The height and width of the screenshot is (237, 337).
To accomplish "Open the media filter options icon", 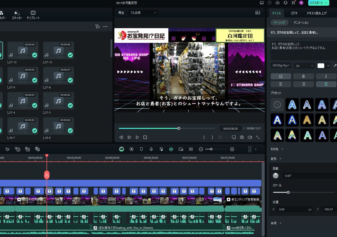I will tap(97, 27).
